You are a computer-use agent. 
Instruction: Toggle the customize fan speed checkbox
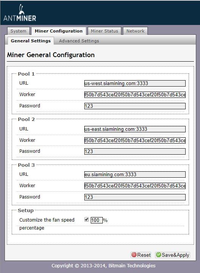coord(87,219)
